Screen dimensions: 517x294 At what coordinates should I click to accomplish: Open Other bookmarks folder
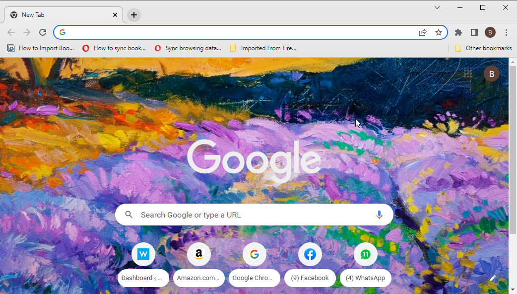[x=483, y=48]
